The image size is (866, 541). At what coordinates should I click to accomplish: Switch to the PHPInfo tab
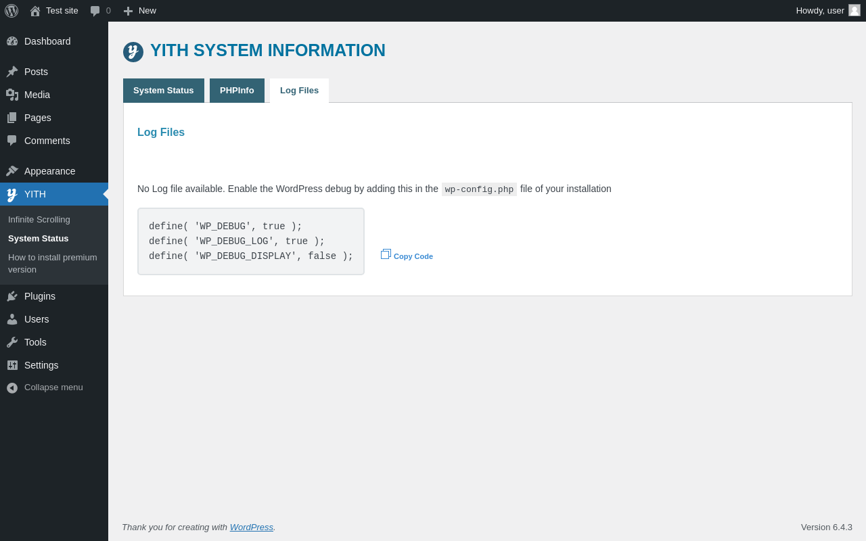click(237, 91)
